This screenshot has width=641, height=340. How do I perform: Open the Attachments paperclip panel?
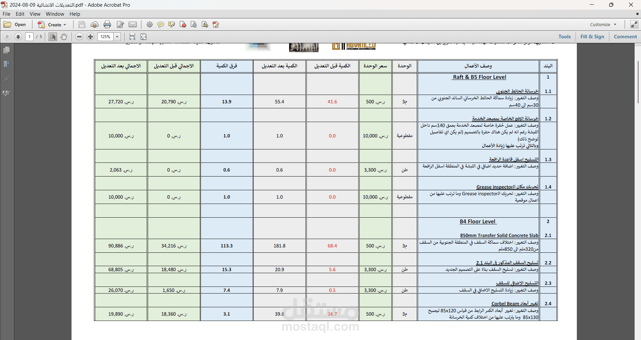pos(6,79)
